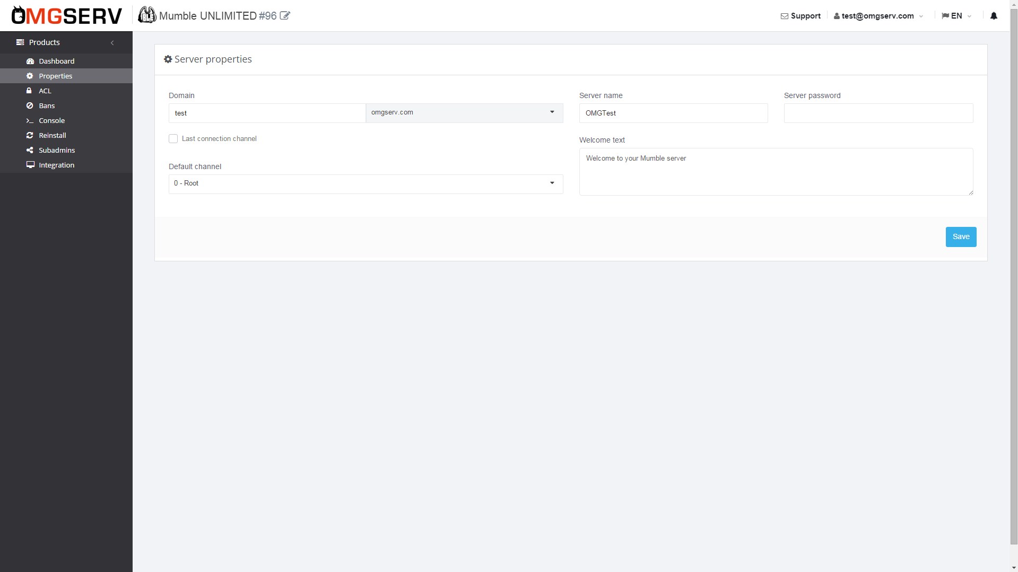Click into the Welcome text area
This screenshot has width=1018, height=572.
click(x=776, y=172)
